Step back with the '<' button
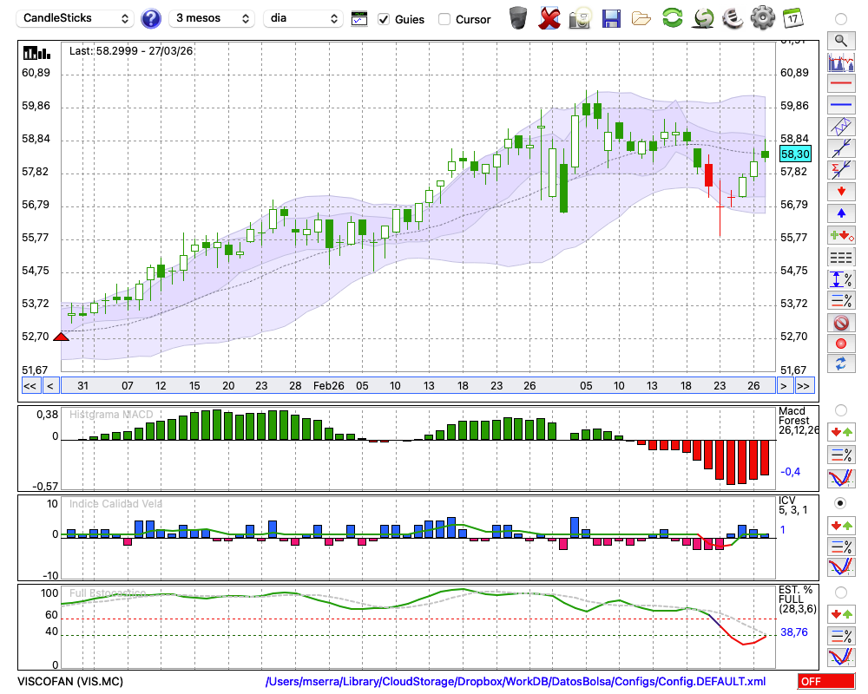 click(49, 386)
